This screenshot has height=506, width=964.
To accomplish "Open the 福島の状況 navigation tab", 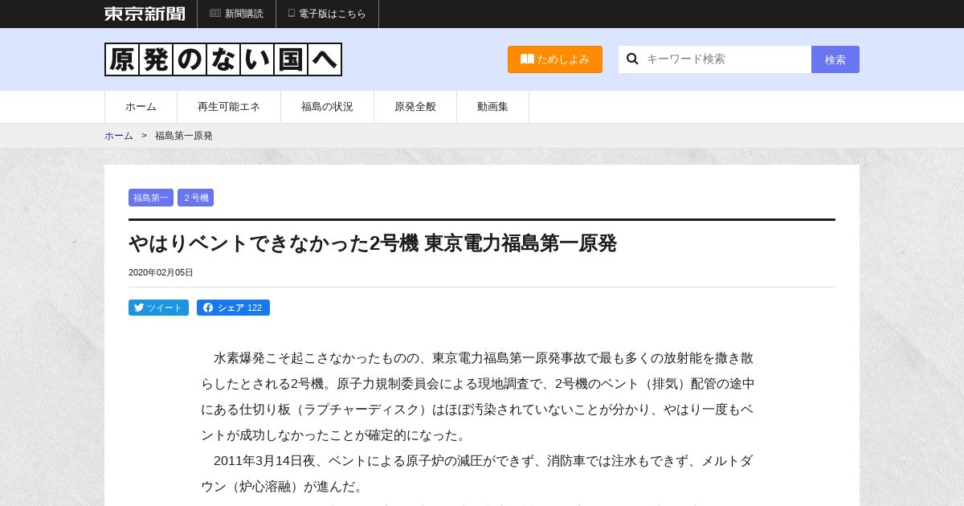I will click(x=327, y=107).
